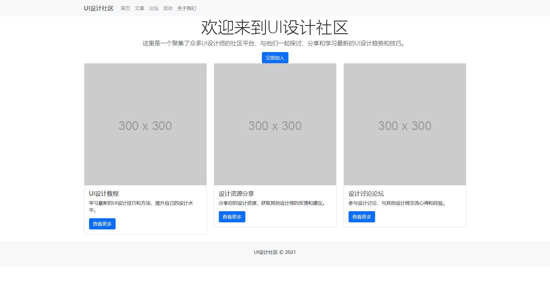Click the UI设计社区 brand logo in navbar
Screen dimensions: 550x285
tap(99, 8)
